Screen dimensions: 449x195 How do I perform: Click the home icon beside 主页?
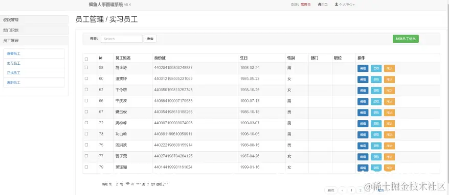pyautogui.click(x=319, y=5)
